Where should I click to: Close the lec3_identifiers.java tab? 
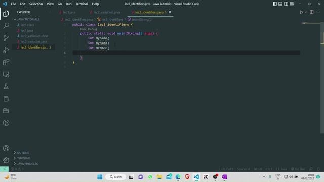(x=170, y=12)
